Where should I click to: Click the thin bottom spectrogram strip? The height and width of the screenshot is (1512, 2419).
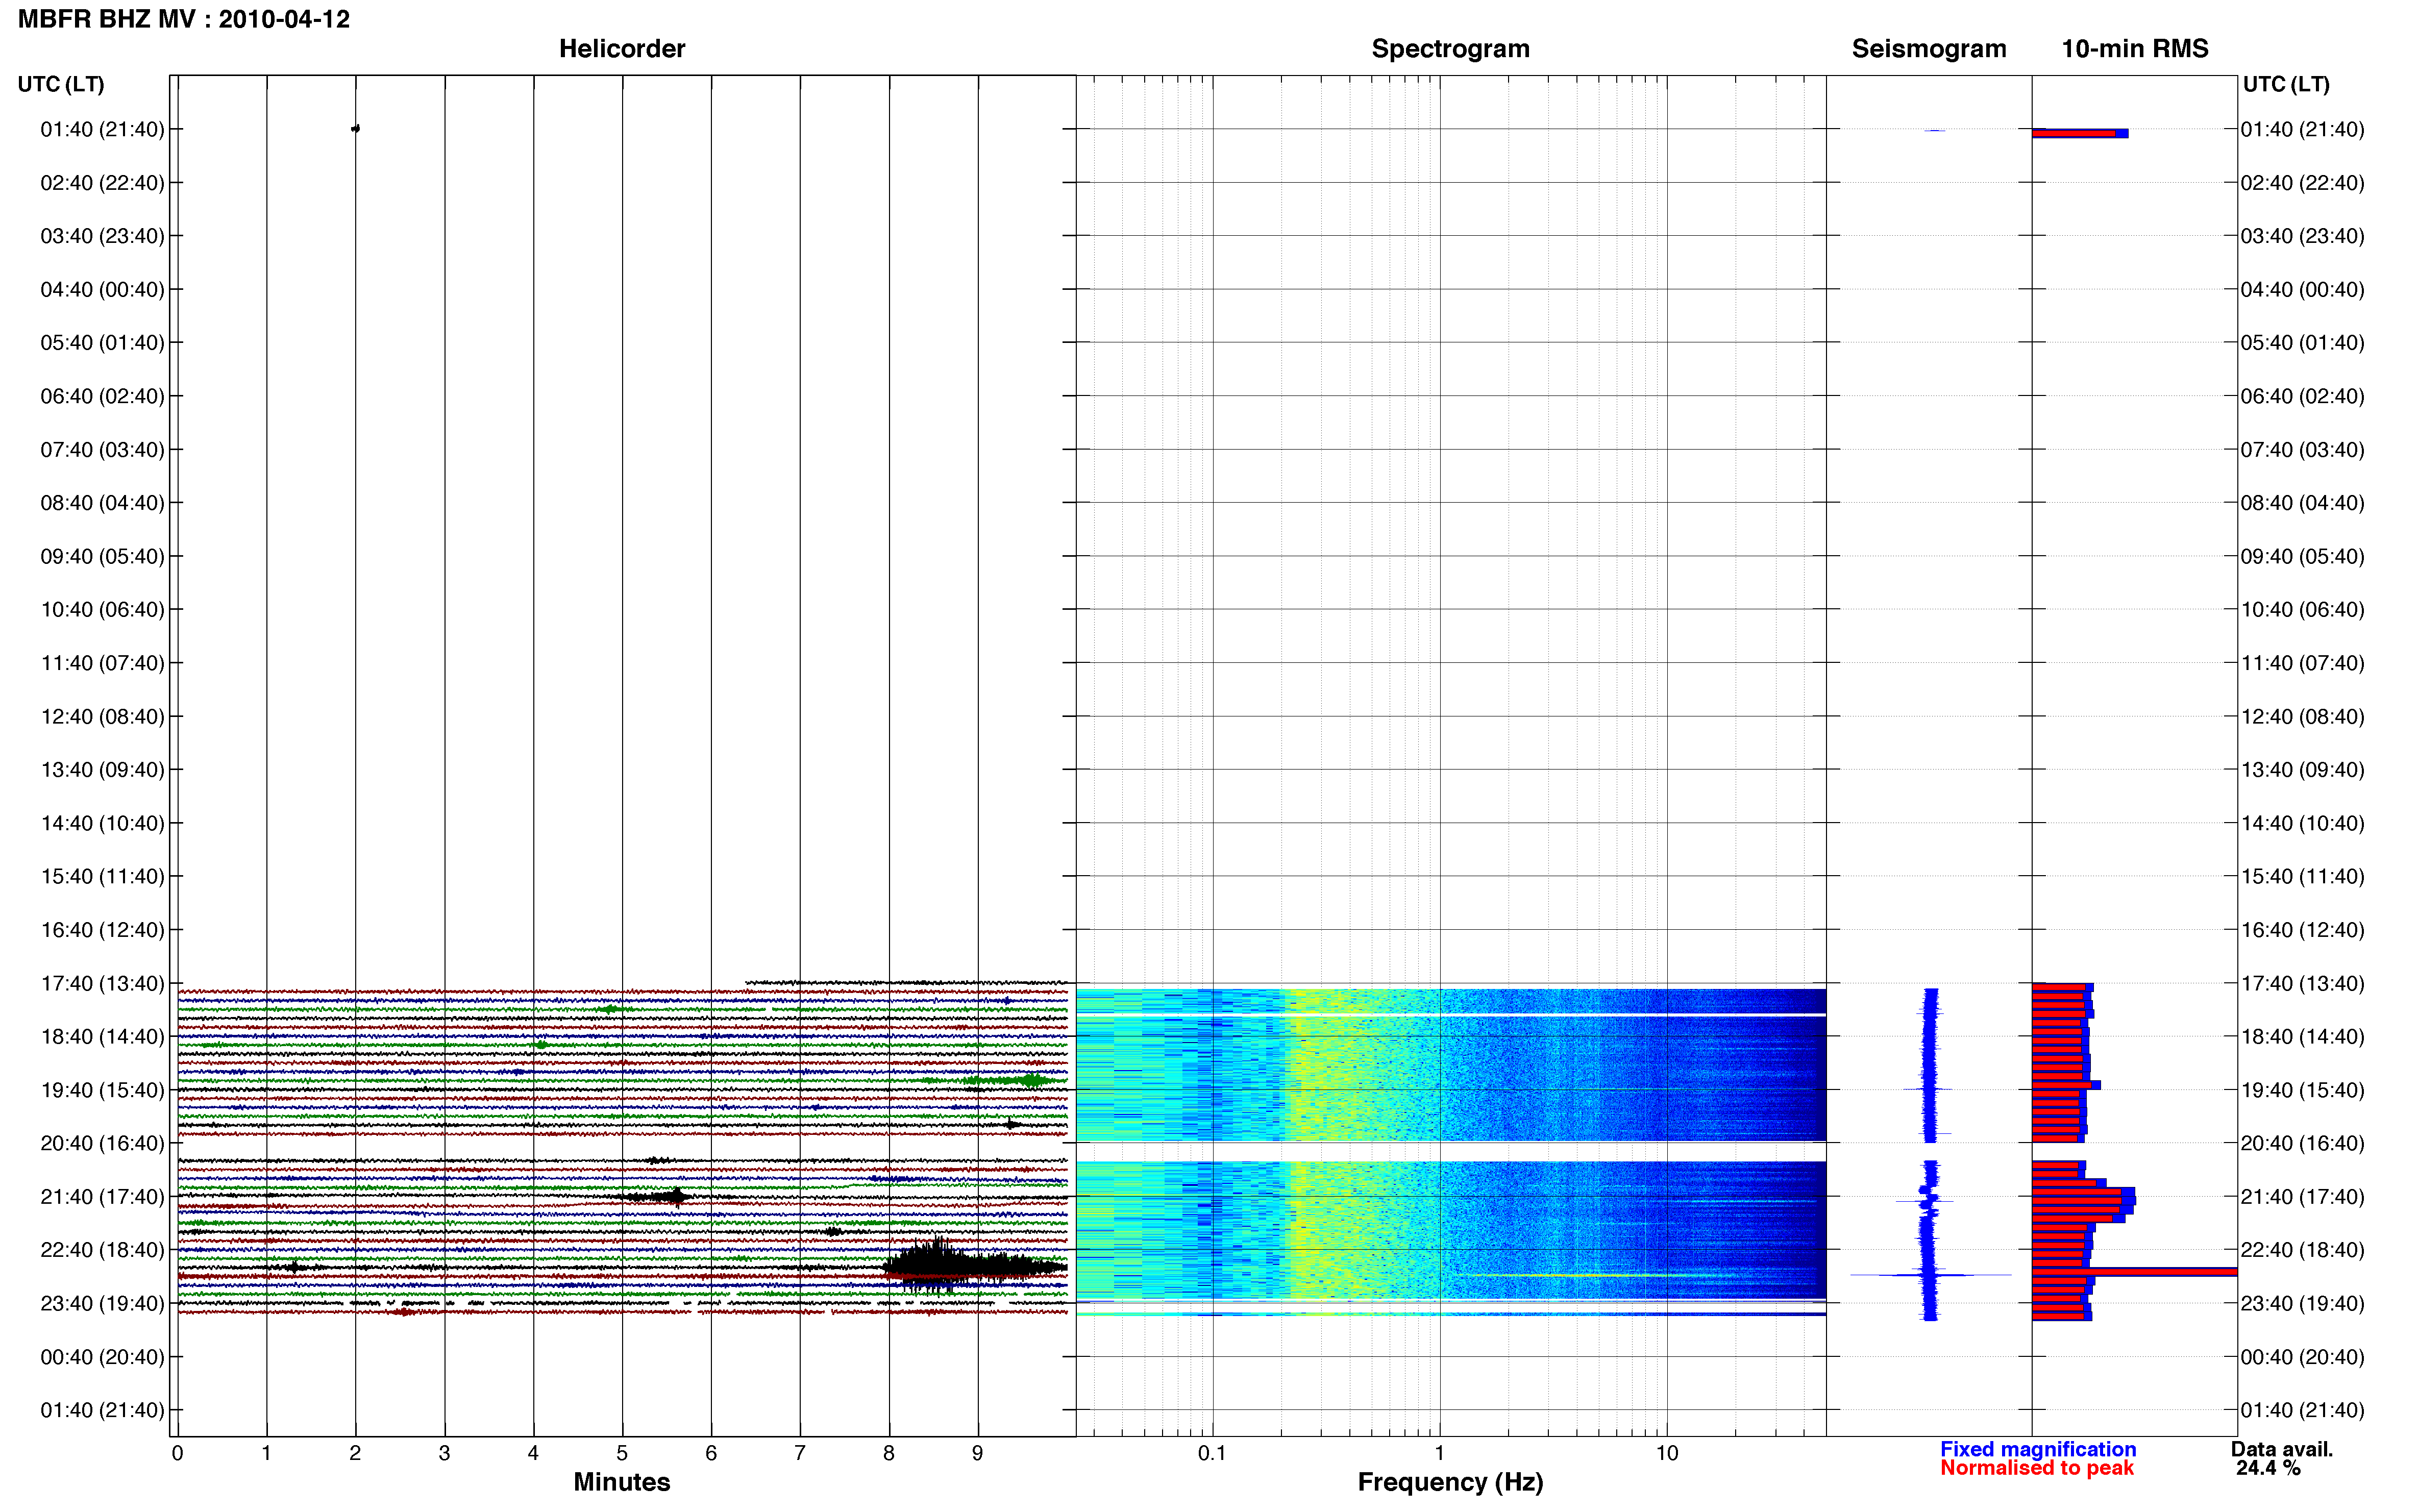click(1451, 1313)
